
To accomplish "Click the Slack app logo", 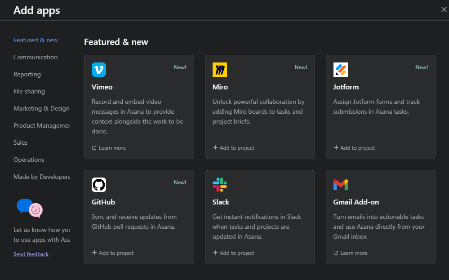I will coord(220,185).
